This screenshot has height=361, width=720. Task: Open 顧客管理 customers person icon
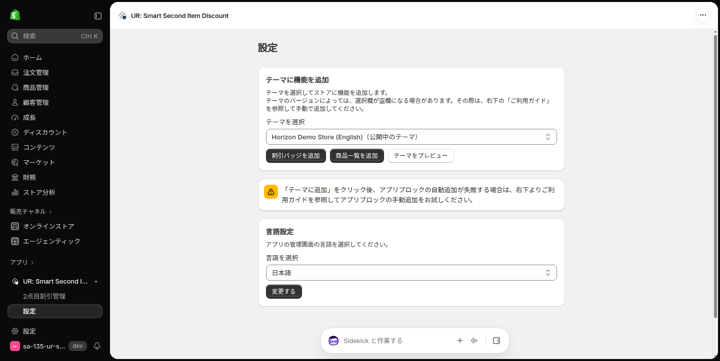coord(15,102)
